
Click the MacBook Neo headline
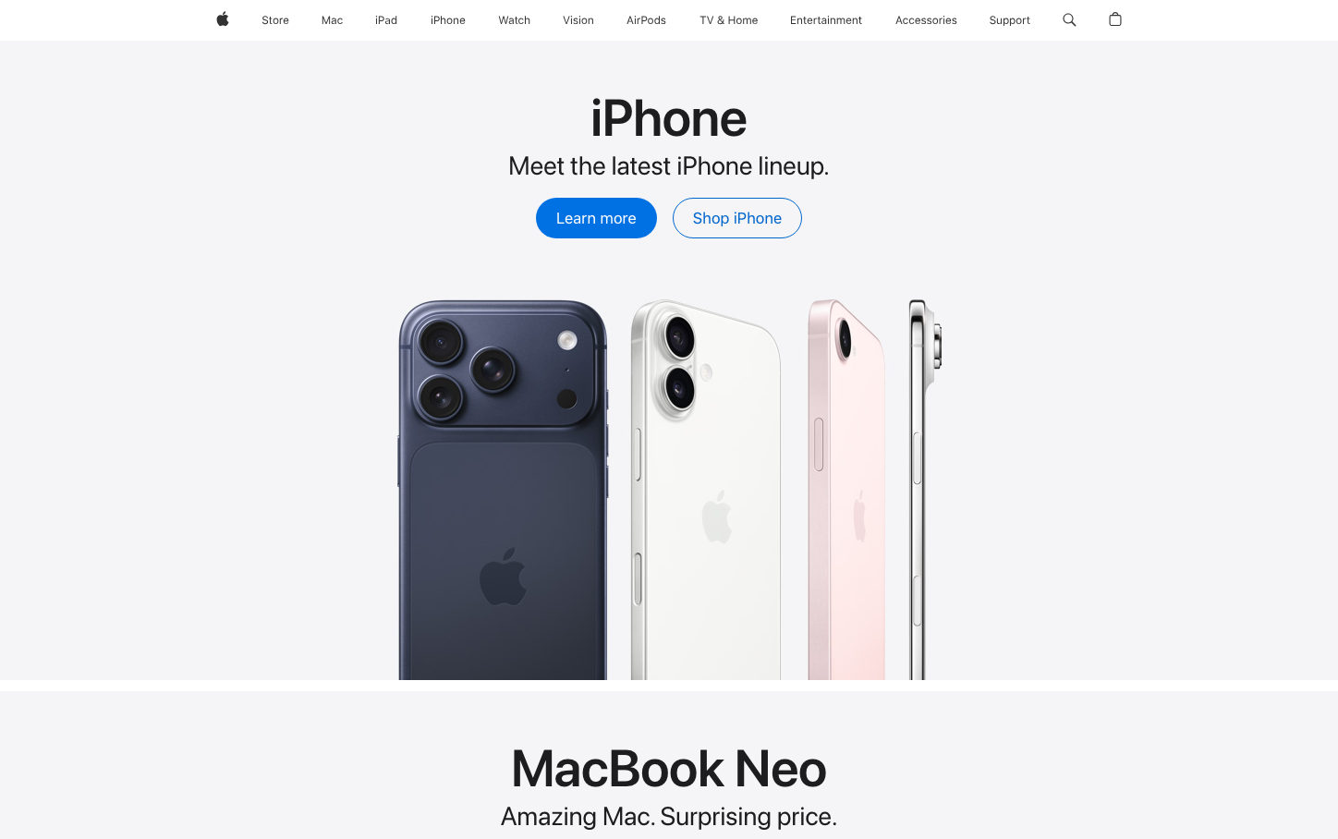669,769
